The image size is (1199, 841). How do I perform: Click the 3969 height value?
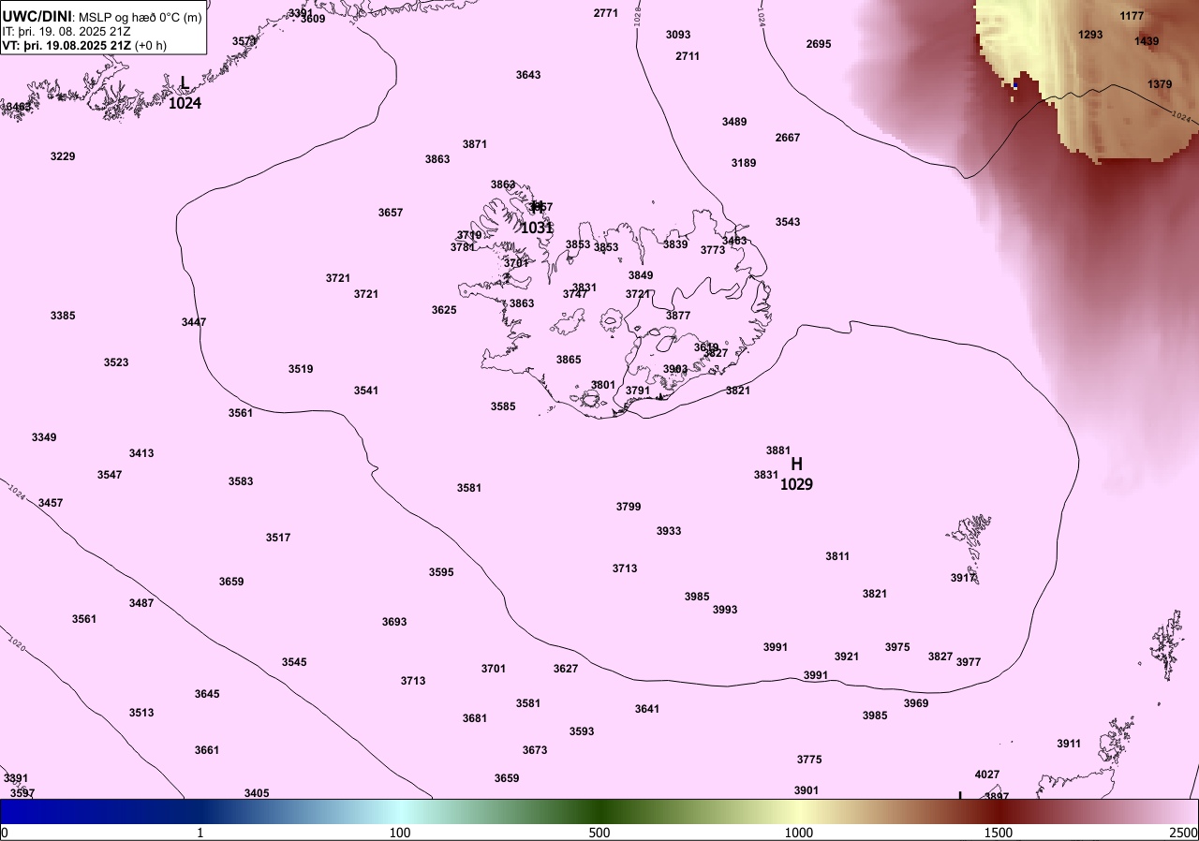pos(916,703)
